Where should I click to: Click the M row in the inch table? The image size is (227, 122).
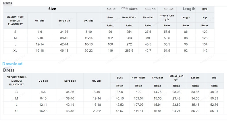click(16, 98)
